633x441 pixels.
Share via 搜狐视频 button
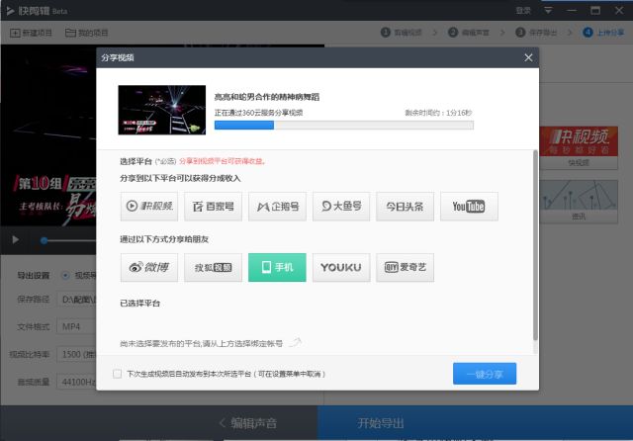point(214,267)
